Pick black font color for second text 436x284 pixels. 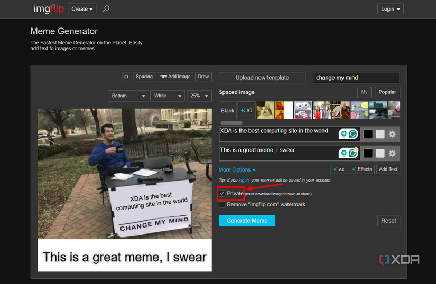tap(368, 153)
